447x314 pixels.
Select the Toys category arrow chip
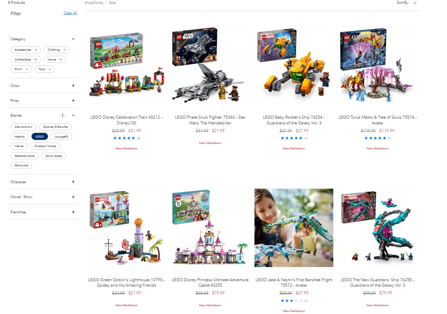click(x=44, y=69)
